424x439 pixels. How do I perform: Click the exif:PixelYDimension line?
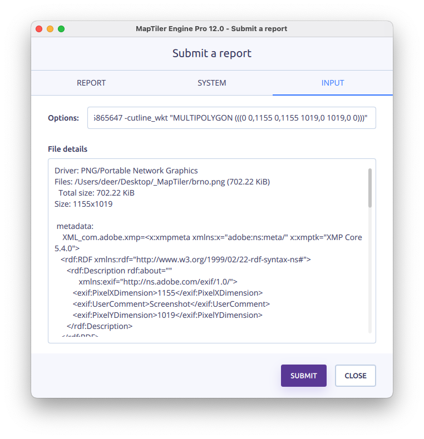coord(167,315)
